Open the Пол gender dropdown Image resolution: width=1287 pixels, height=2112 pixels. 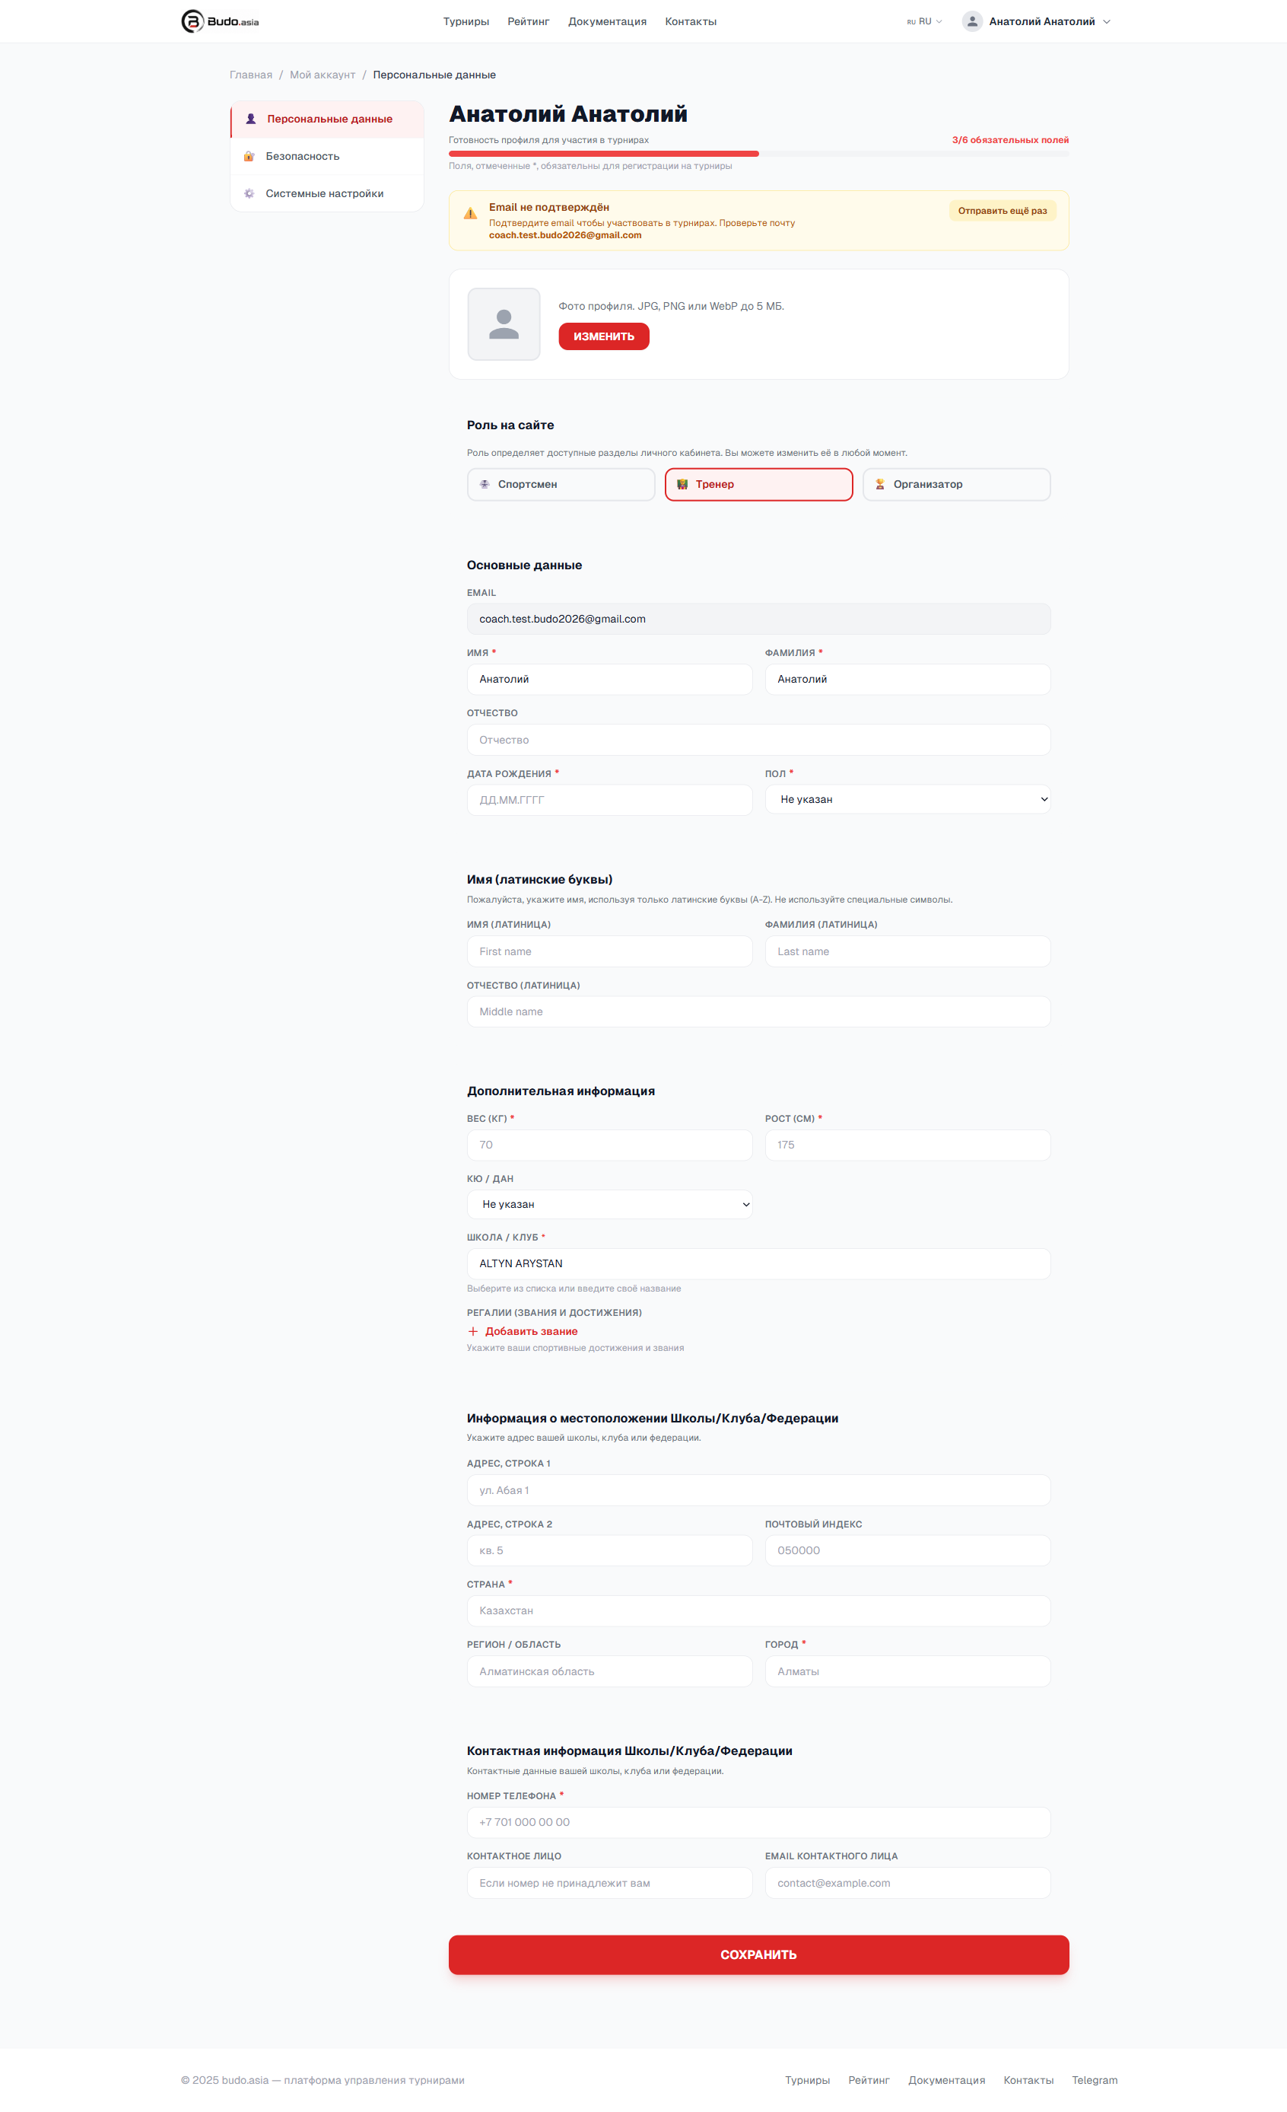pos(907,799)
